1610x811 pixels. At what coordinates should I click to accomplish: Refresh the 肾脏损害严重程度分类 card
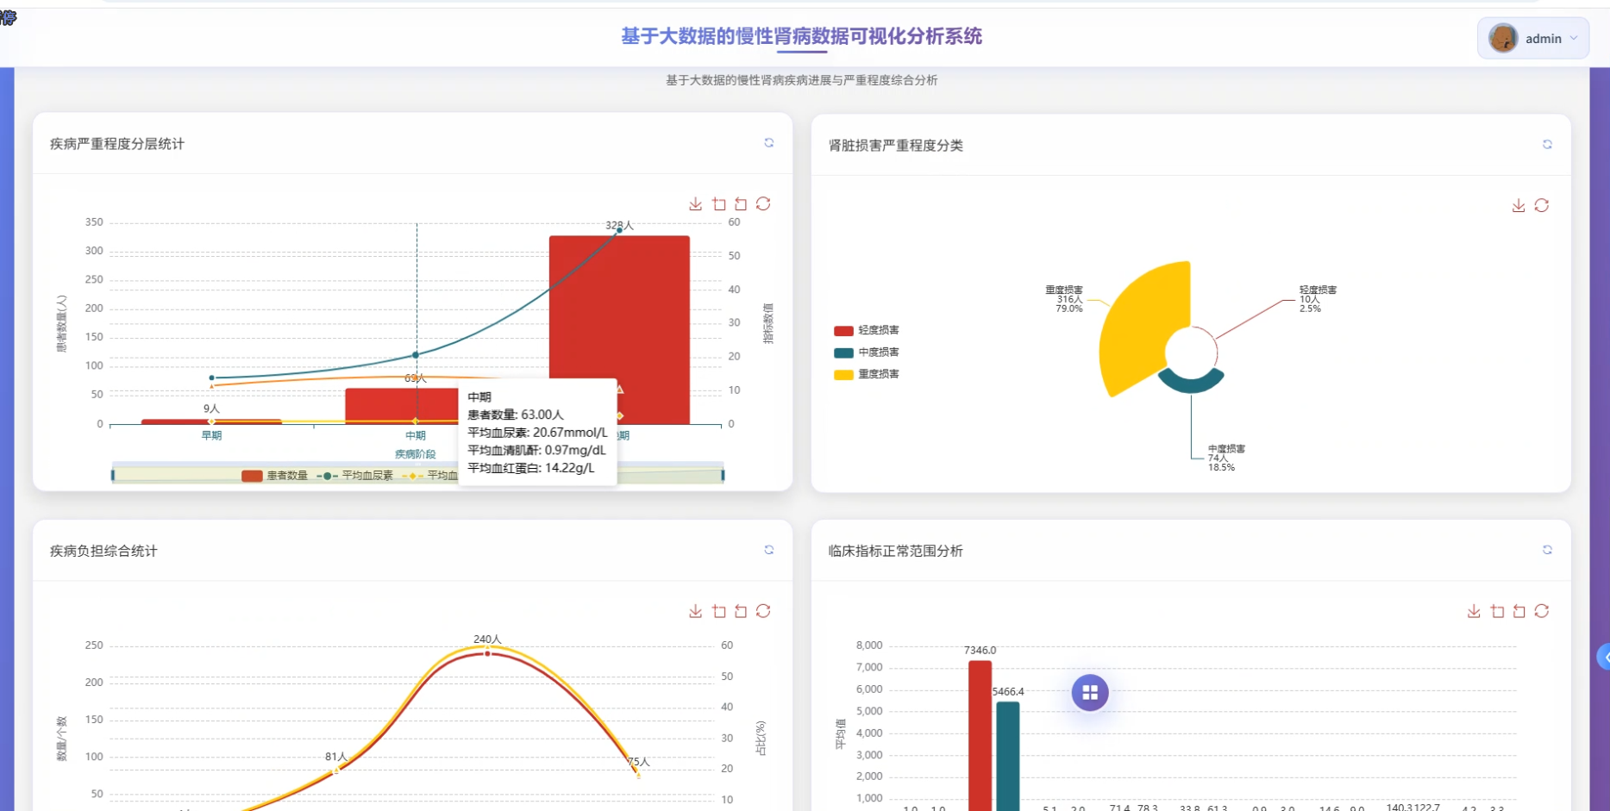pos(1548,145)
